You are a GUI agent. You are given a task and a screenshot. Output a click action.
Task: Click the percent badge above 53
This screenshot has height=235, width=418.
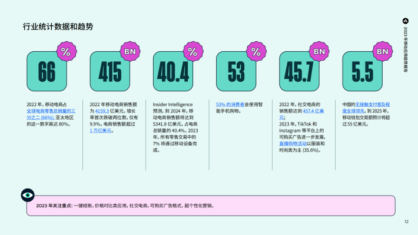[256, 51]
